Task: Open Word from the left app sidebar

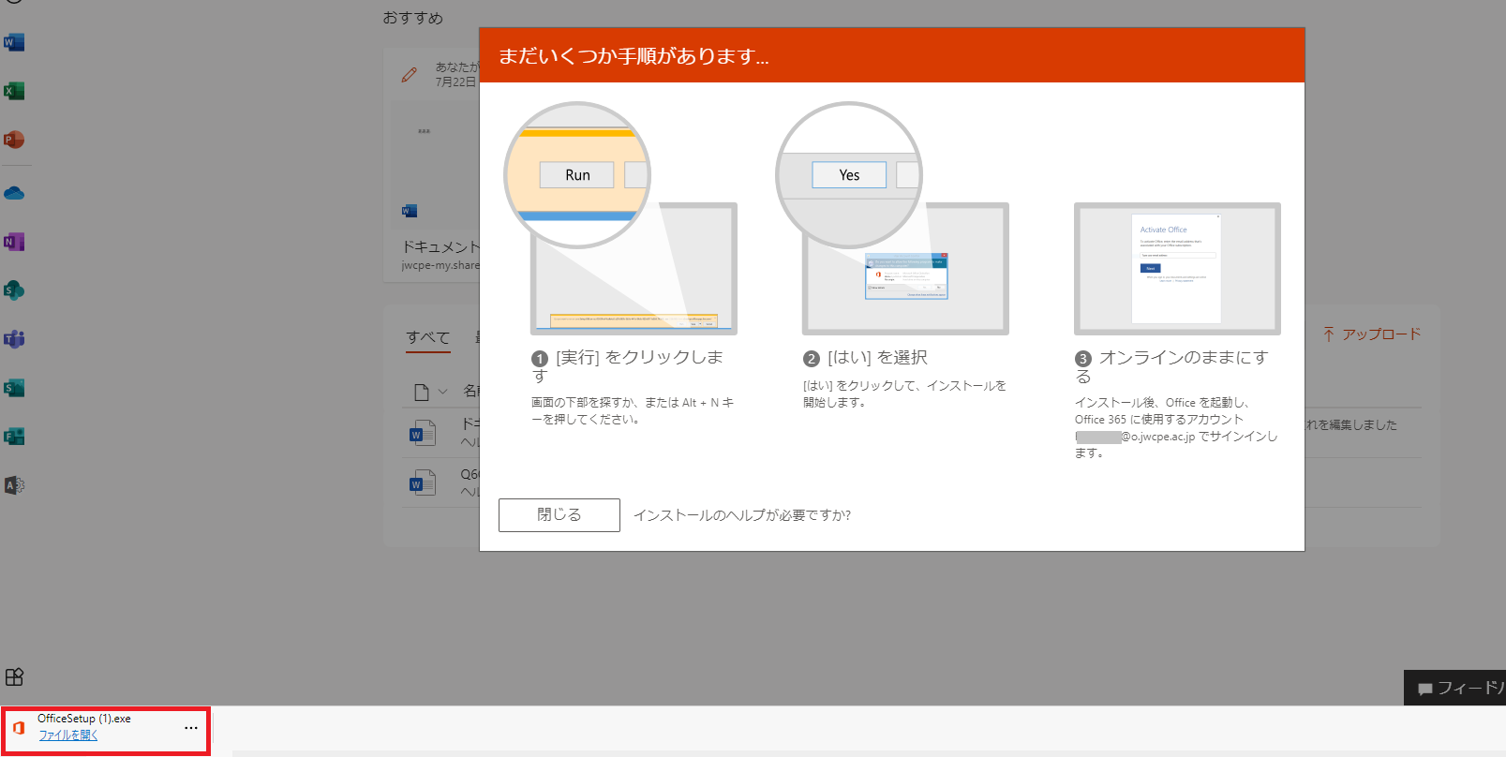Action: point(13,42)
